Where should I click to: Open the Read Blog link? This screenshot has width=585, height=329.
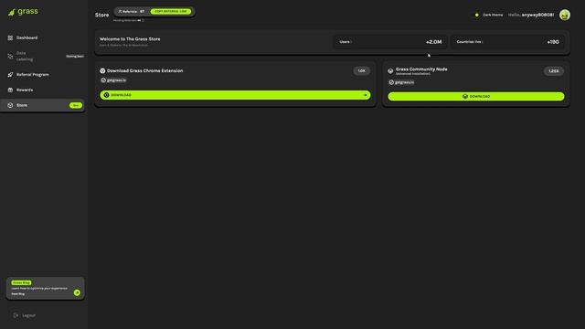(18, 294)
